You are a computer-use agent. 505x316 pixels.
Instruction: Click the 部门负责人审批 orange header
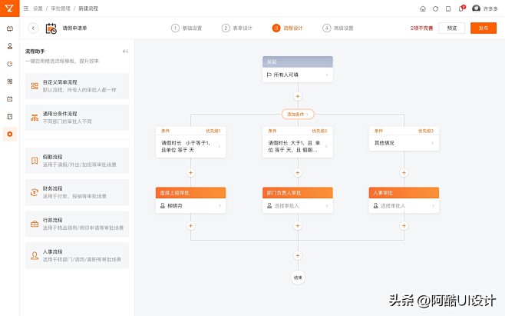coord(298,193)
